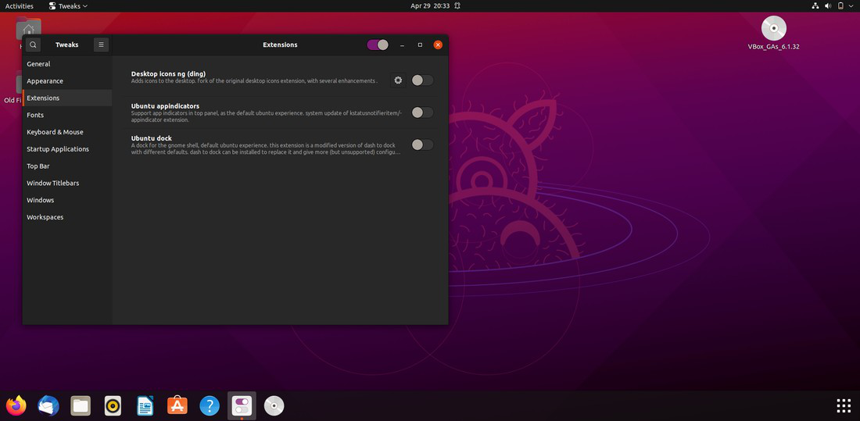The image size is (860, 421).
Task: Open Thunderbird mail from the dock
Action: click(x=48, y=406)
